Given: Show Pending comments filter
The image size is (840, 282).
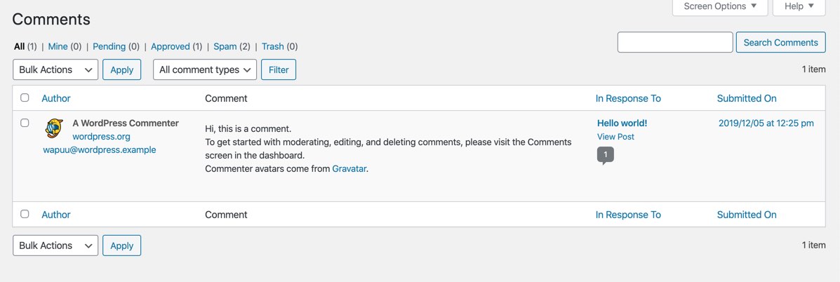Looking at the screenshot, I should tap(109, 46).
